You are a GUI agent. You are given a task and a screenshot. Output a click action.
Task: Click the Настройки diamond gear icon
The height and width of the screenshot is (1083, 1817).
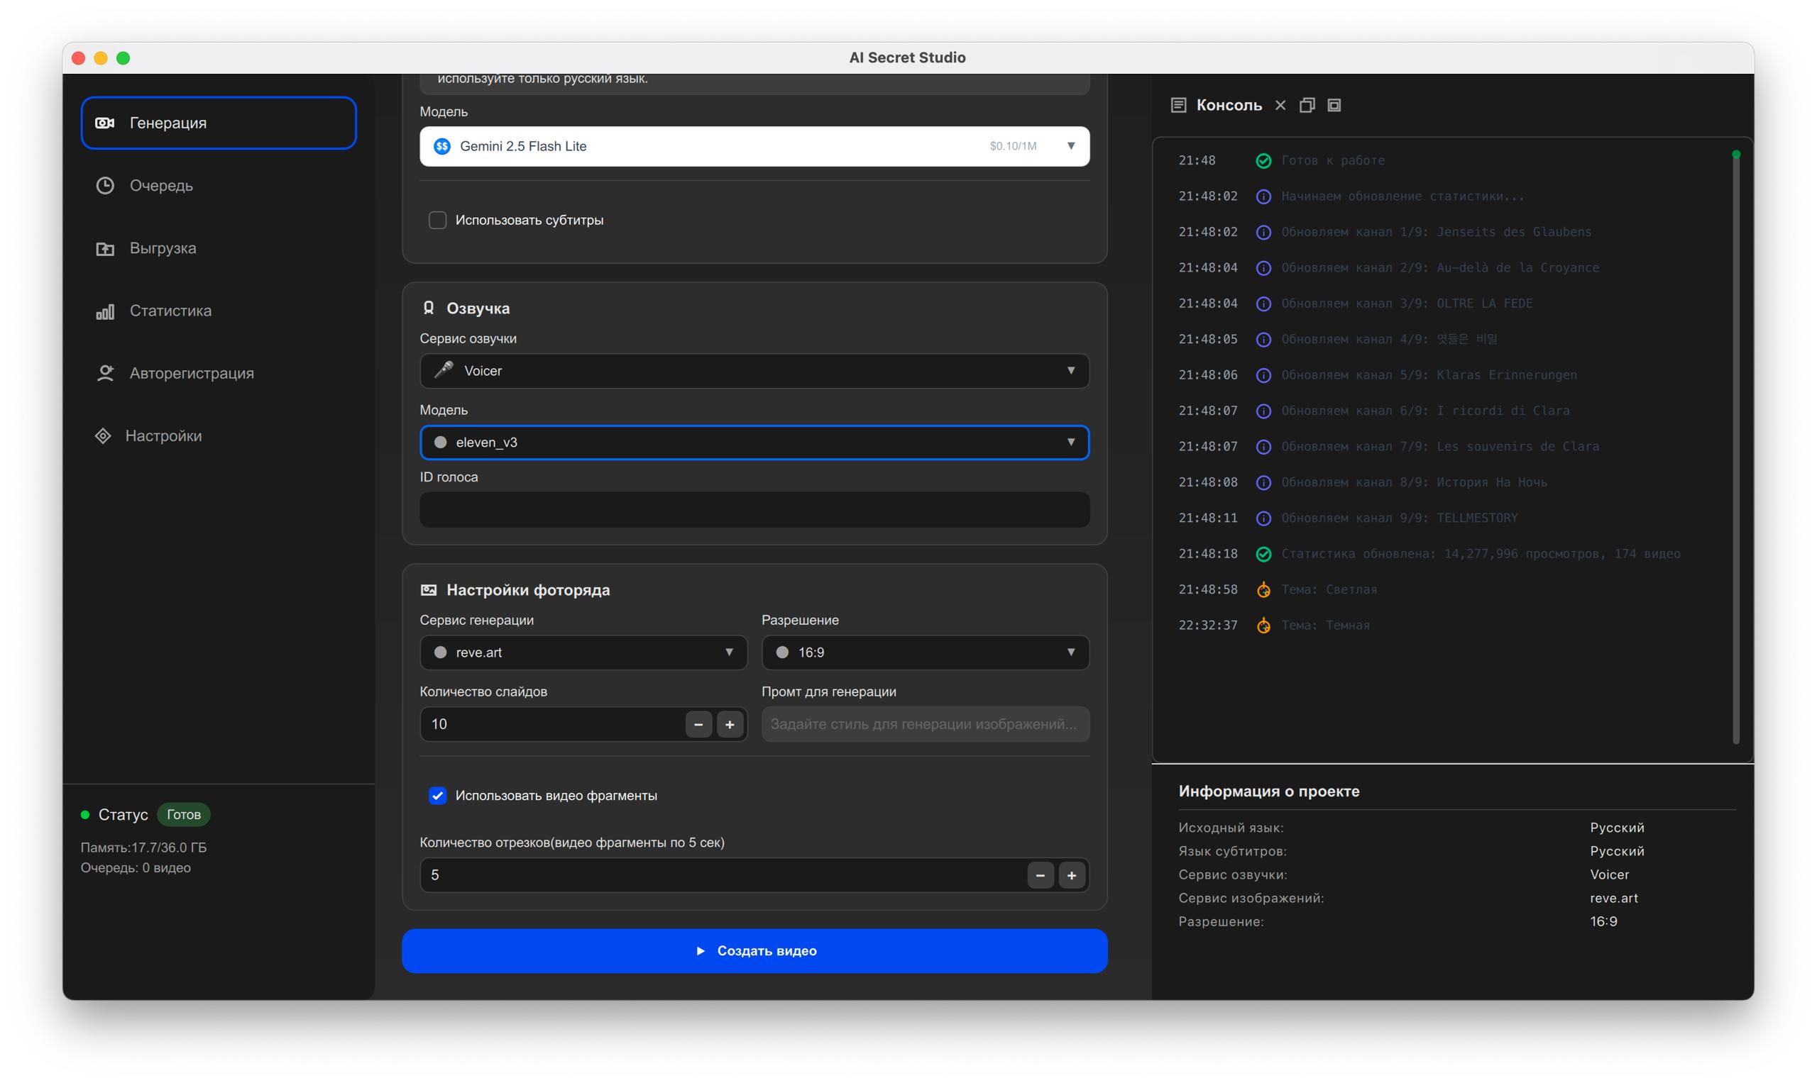pyautogui.click(x=103, y=435)
